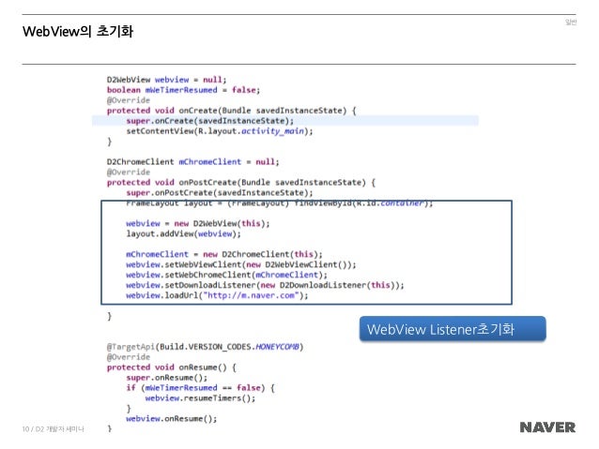The image size is (599, 449).
Task: Click the line "layout.addView(webview);"
Action: coord(183,233)
